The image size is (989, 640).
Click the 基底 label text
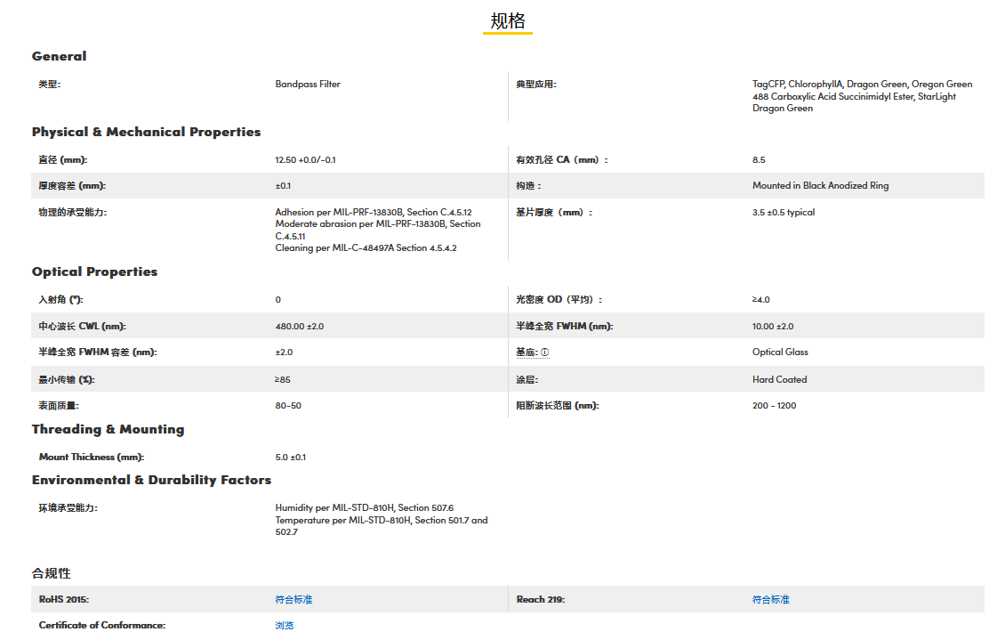(527, 352)
